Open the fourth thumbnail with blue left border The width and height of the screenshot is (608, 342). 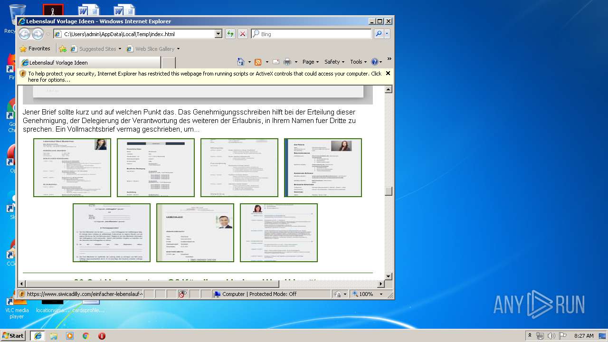pyautogui.click(x=323, y=168)
